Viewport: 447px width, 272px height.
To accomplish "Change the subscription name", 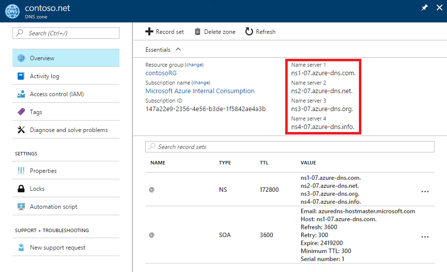I will coord(201,83).
